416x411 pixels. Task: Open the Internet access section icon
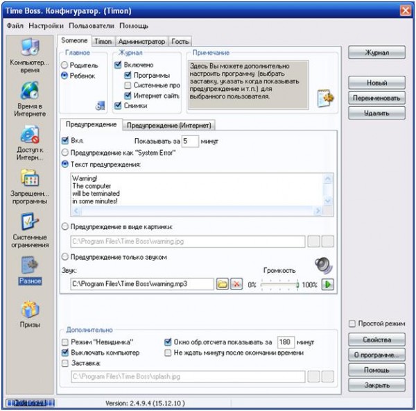(x=30, y=135)
